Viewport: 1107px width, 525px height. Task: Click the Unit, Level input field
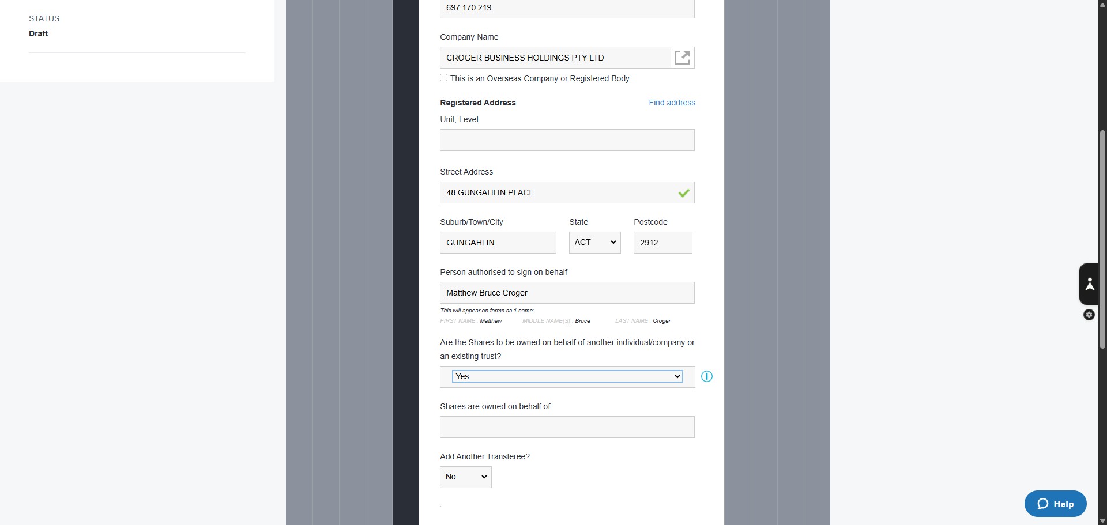(567, 140)
